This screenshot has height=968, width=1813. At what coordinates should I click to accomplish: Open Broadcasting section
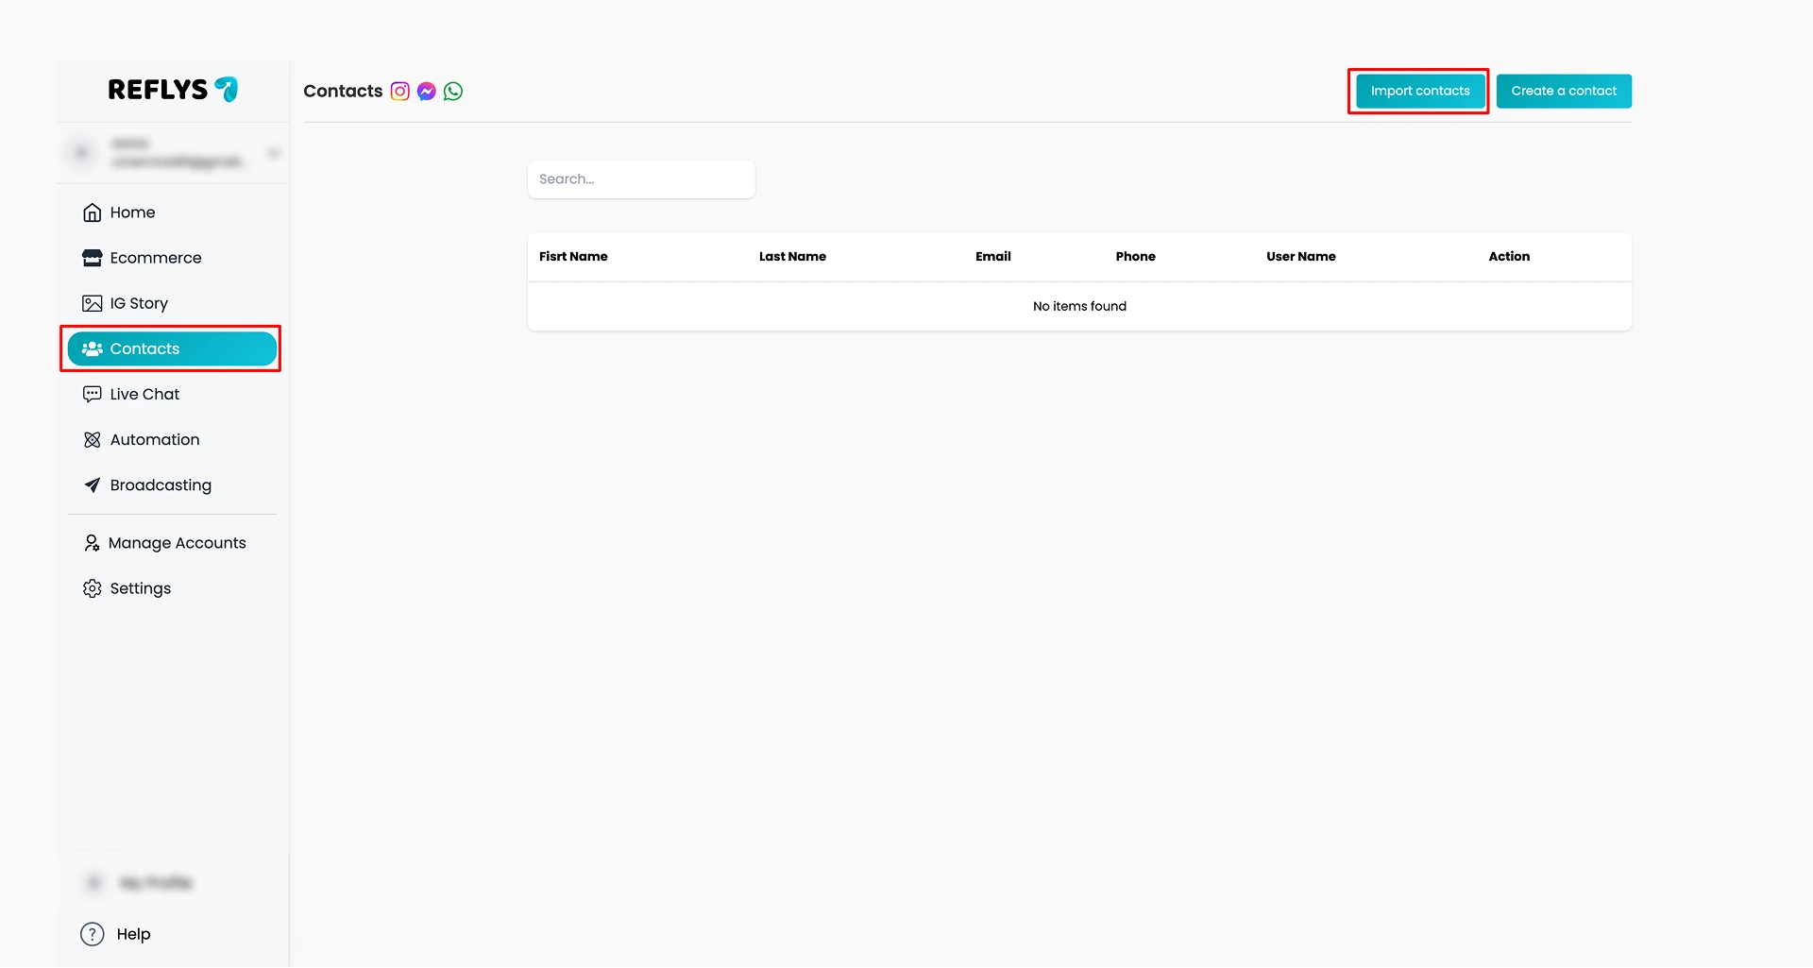[172, 484]
